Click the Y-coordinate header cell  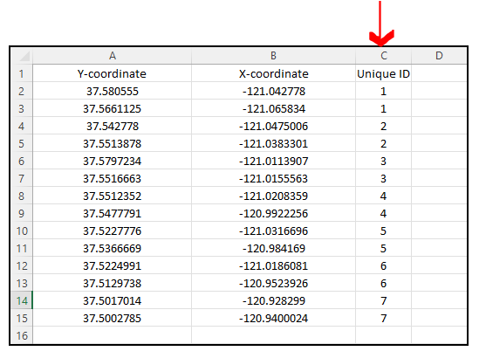pos(113,73)
